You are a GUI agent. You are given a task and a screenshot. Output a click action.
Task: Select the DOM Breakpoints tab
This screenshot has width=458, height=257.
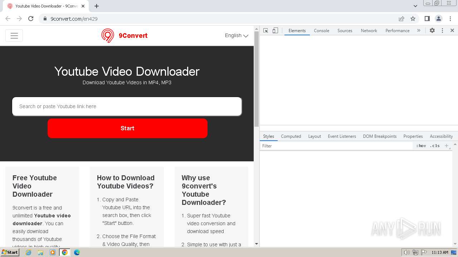click(380, 136)
